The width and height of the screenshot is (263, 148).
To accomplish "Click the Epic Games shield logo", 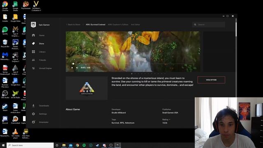I will (x=33, y=25).
